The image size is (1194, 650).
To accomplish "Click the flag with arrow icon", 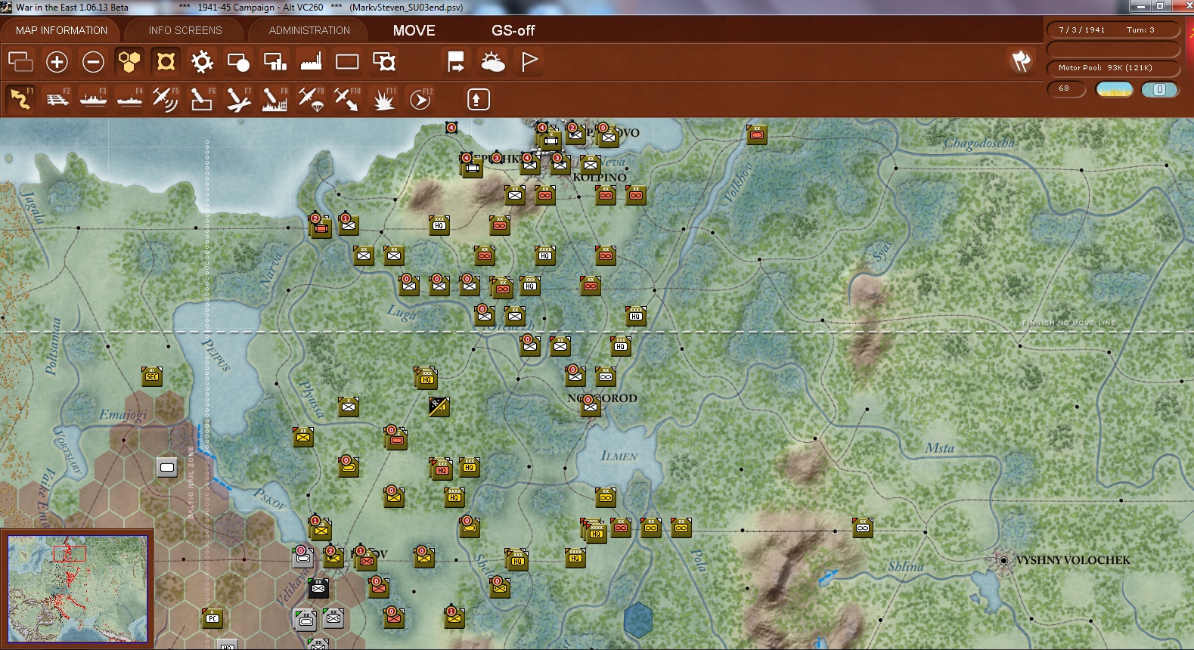I will 456,61.
